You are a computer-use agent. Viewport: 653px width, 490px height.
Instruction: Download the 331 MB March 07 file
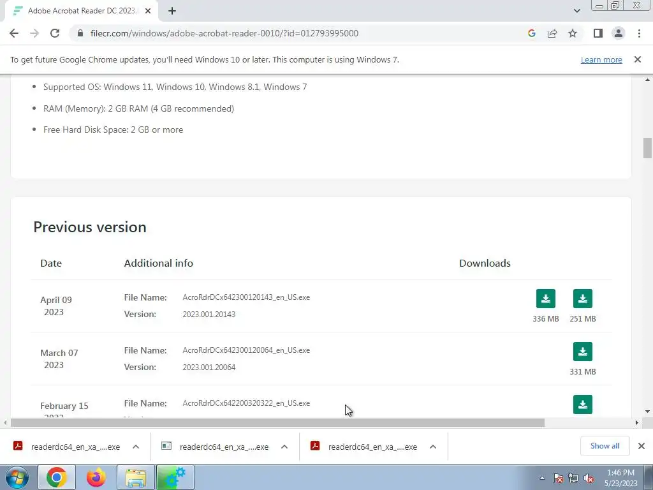tap(583, 352)
